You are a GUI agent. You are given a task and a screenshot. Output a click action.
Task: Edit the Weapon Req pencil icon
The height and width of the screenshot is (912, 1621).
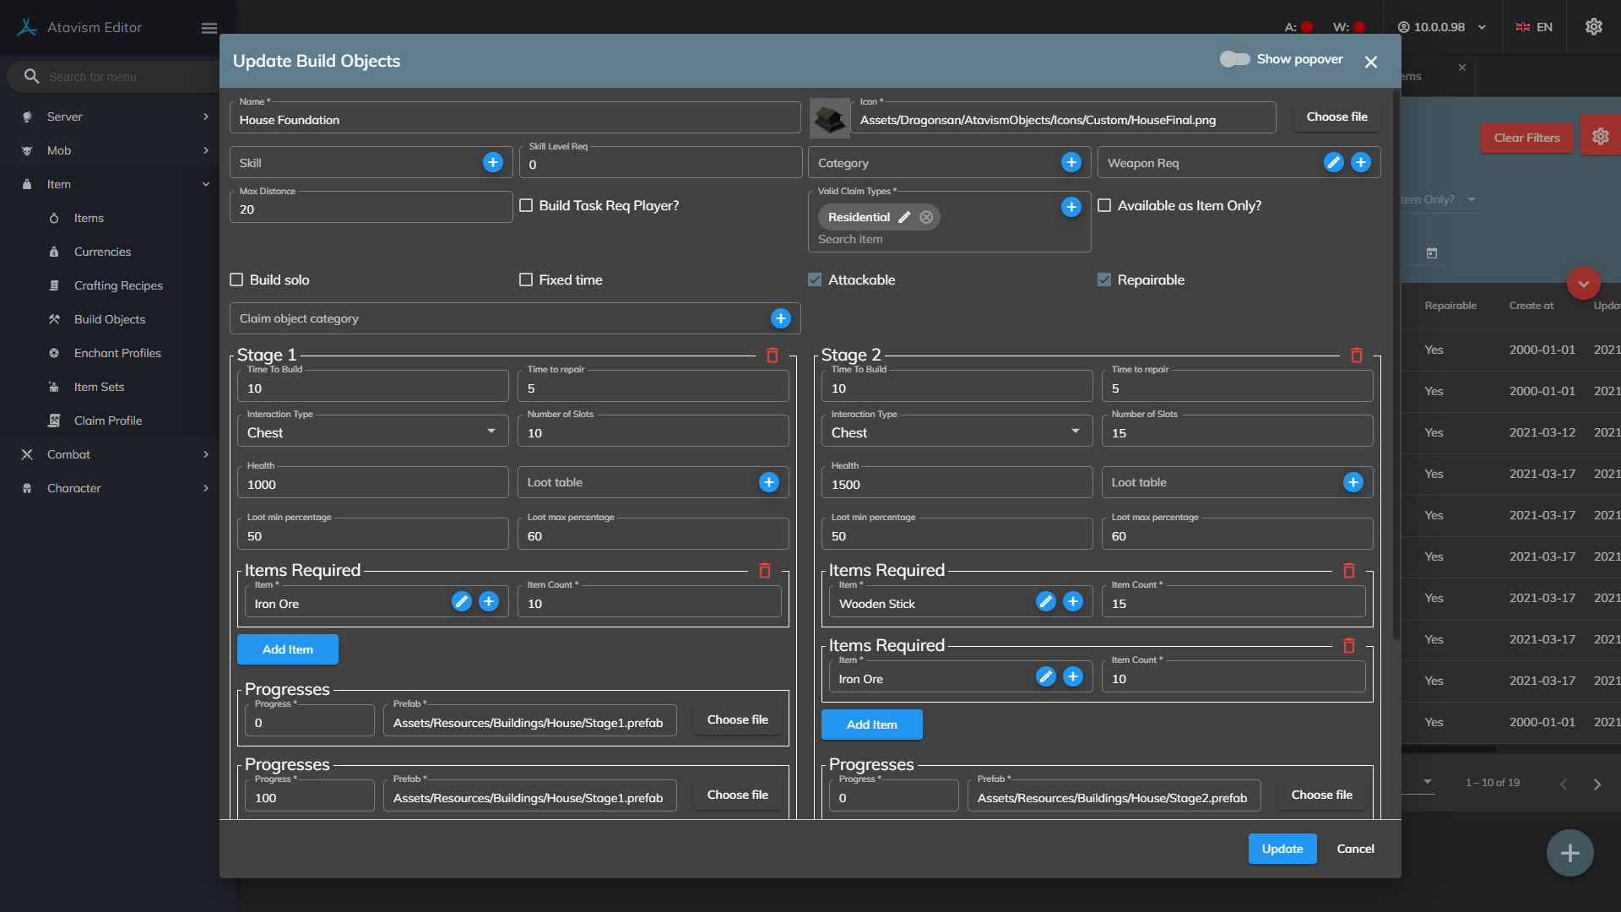point(1333,162)
